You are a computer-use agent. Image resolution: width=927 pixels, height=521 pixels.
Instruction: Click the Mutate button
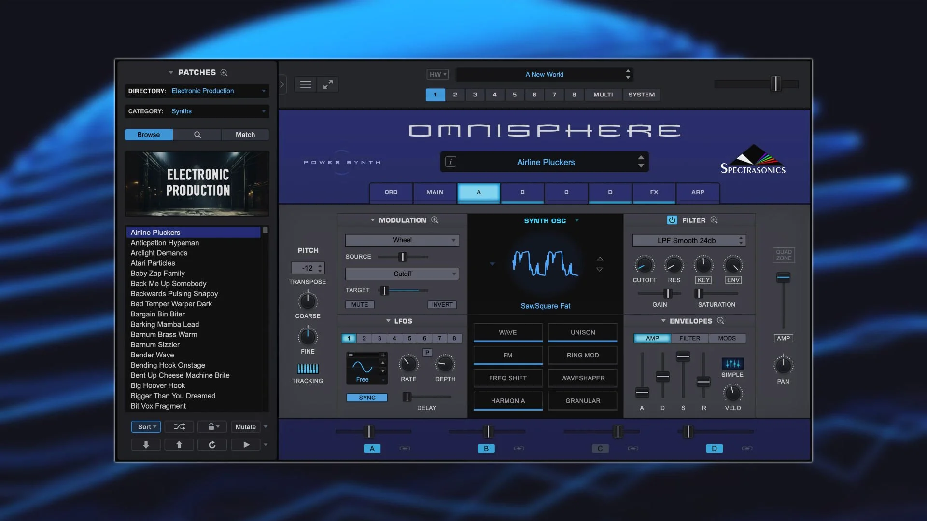245,427
